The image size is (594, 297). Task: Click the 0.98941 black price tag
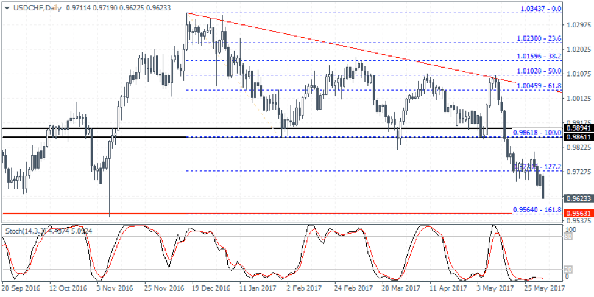(576, 128)
